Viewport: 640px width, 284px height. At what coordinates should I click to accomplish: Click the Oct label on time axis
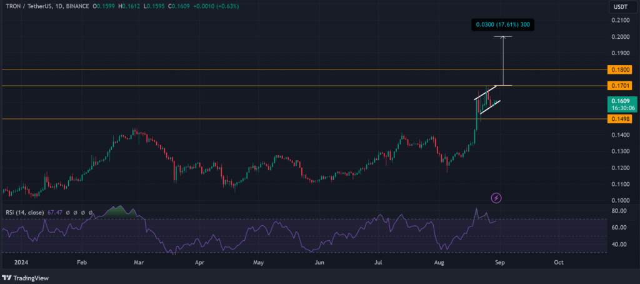click(x=559, y=262)
